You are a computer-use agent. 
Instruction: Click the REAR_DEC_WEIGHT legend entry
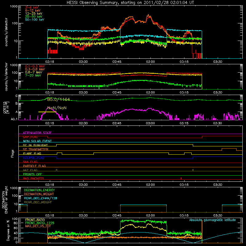coord(38,202)
